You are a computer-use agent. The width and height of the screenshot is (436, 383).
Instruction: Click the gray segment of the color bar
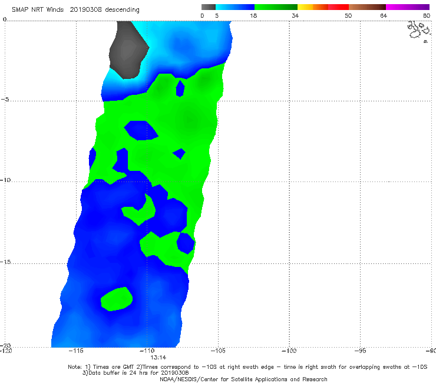pos(208,7)
